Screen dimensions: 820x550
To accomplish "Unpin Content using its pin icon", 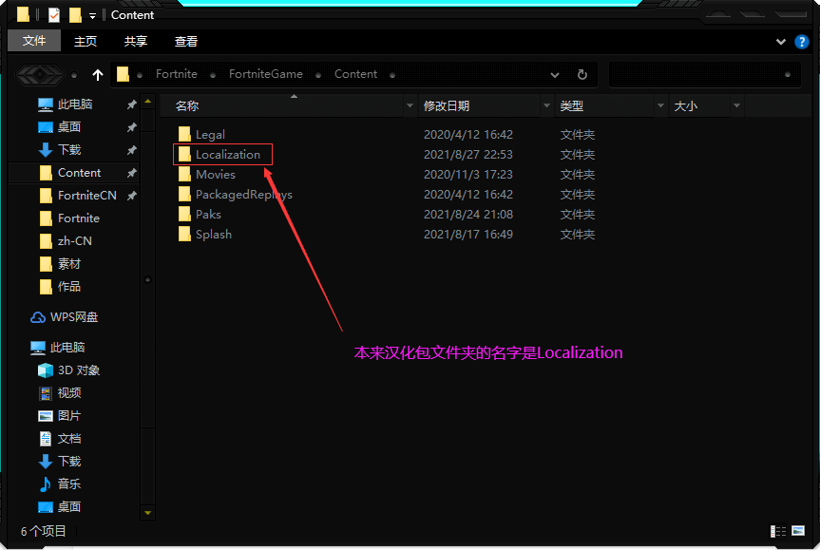I will point(132,173).
